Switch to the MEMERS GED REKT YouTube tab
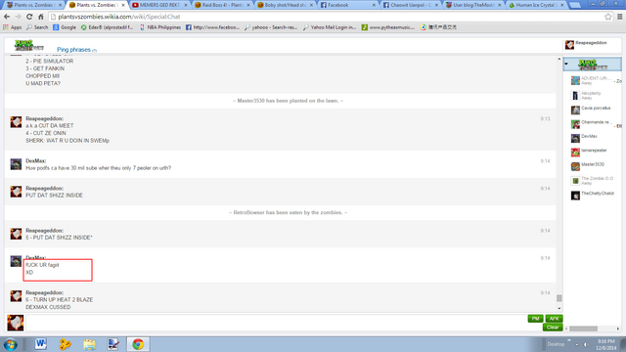The height and width of the screenshot is (352, 626). 158,5
